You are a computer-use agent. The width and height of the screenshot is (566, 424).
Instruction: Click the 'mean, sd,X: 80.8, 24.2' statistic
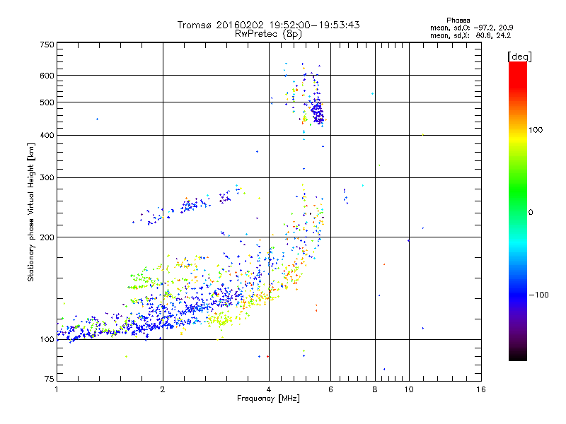coord(470,35)
